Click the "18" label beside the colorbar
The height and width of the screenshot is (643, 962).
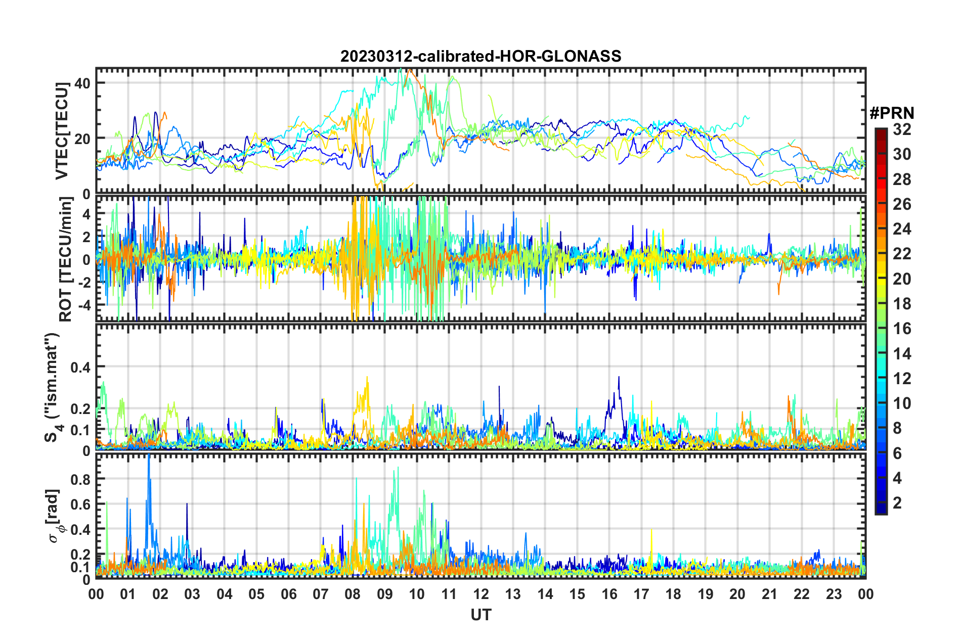click(x=902, y=304)
